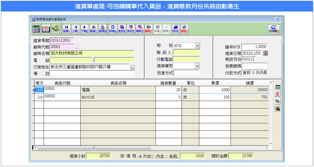Click the 代請購 import icon at top right
The image size is (314, 167).
(273, 28)
